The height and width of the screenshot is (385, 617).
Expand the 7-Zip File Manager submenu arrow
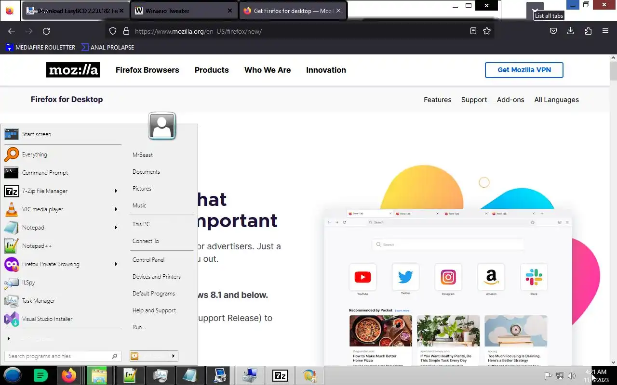[116, 191]
